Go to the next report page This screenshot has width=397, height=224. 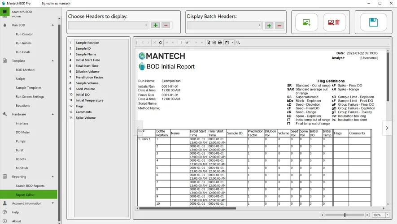[x=196, y=43]
